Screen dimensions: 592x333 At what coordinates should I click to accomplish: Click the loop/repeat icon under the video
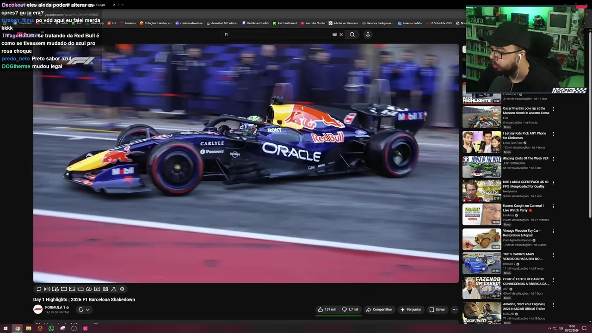coord(39,289)
